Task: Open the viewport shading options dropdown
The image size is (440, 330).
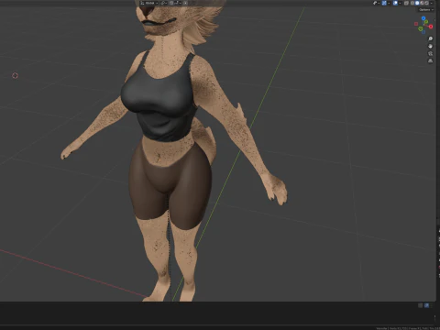Action: (431, 3)
